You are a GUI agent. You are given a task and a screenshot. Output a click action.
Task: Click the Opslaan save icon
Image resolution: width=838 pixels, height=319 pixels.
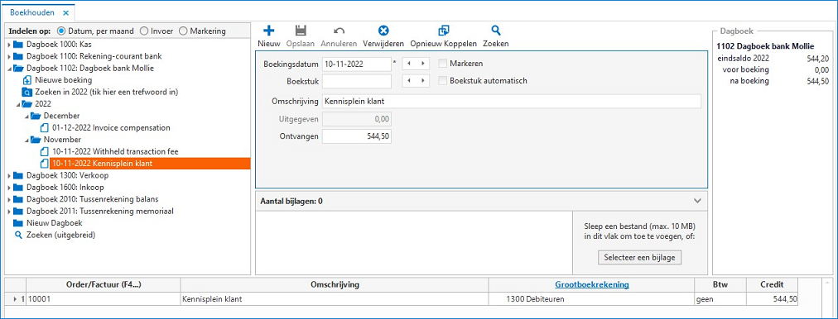point(301,31)
